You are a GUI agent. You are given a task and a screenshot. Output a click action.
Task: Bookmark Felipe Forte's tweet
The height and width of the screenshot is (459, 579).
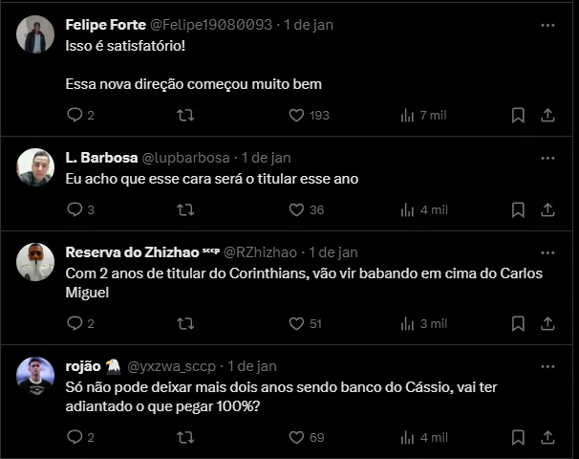(518, 115)
